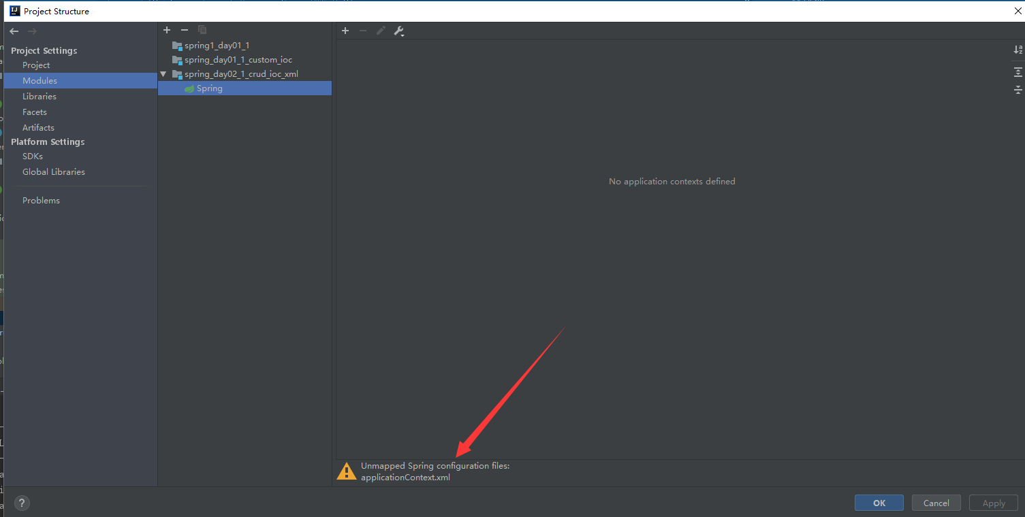Expand all contexts
The width and height of the screenshot is (1025, 517).
pyautogui.click(x=1018, y=72)
